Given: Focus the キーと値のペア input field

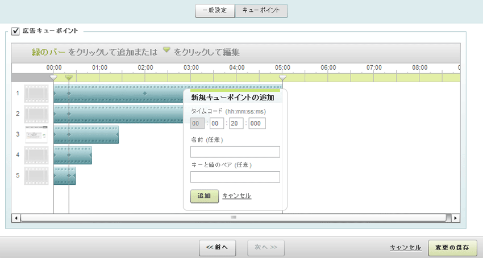Looking at the screenshot, I should (x=235, y=177).
